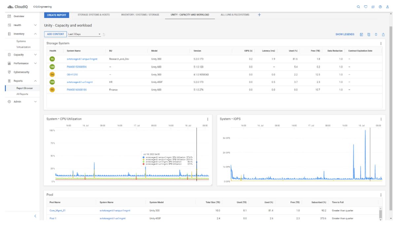The width and height of the screenshot is (396, 226).
Task: Click the Create Report button
Action: point(56,15)
